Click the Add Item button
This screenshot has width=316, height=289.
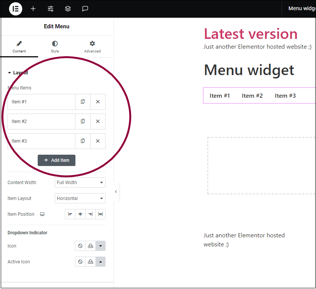57,160
